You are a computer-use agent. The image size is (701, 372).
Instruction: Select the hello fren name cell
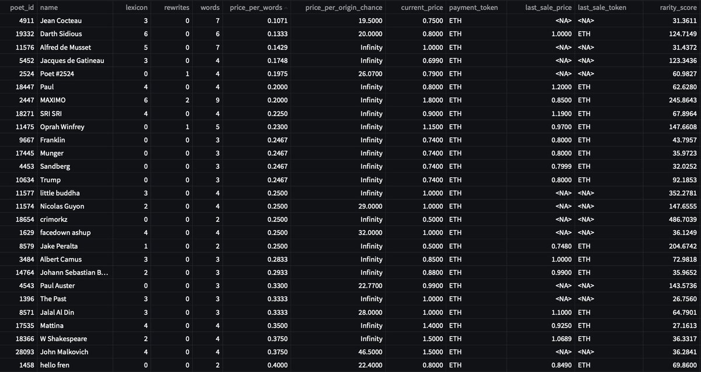tap(55, 366)
